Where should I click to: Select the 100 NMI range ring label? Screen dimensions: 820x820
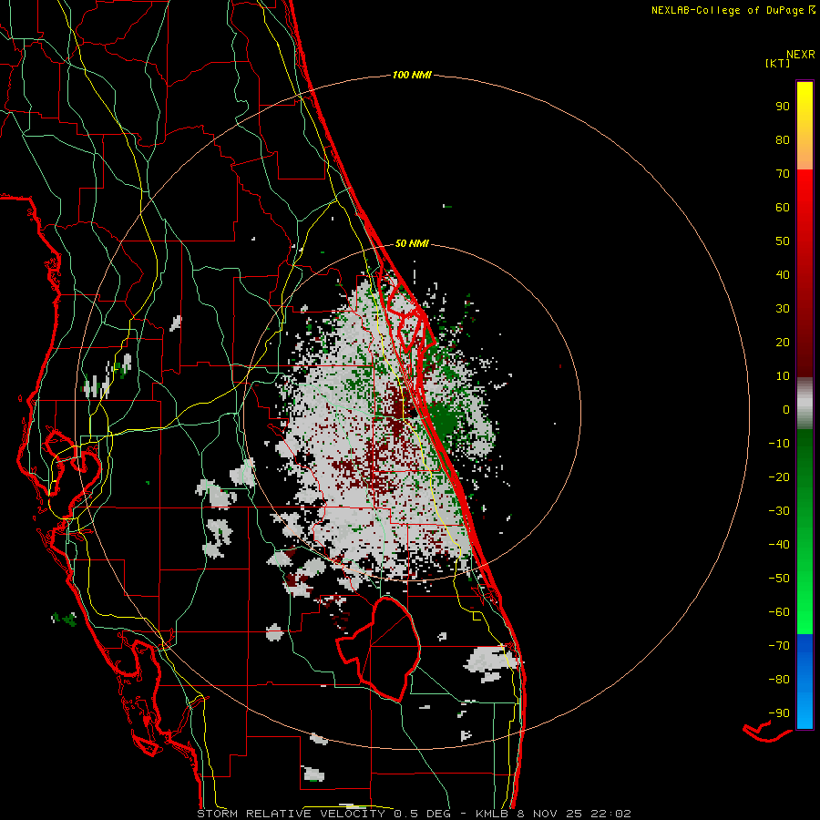(412, 76)
